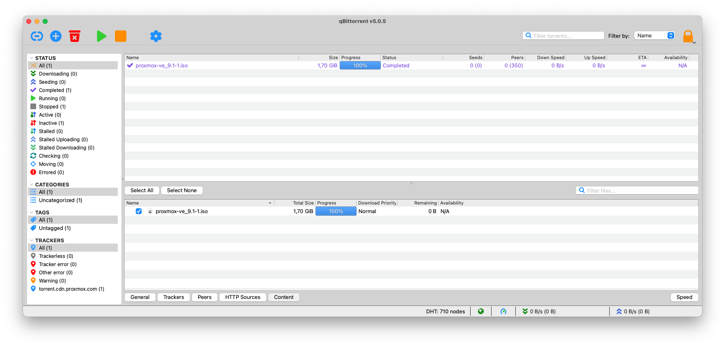The width and height of the screenshot is (725, 347).
Task: Collapse the TRACKERS section
Action: (x=32, y=240)
